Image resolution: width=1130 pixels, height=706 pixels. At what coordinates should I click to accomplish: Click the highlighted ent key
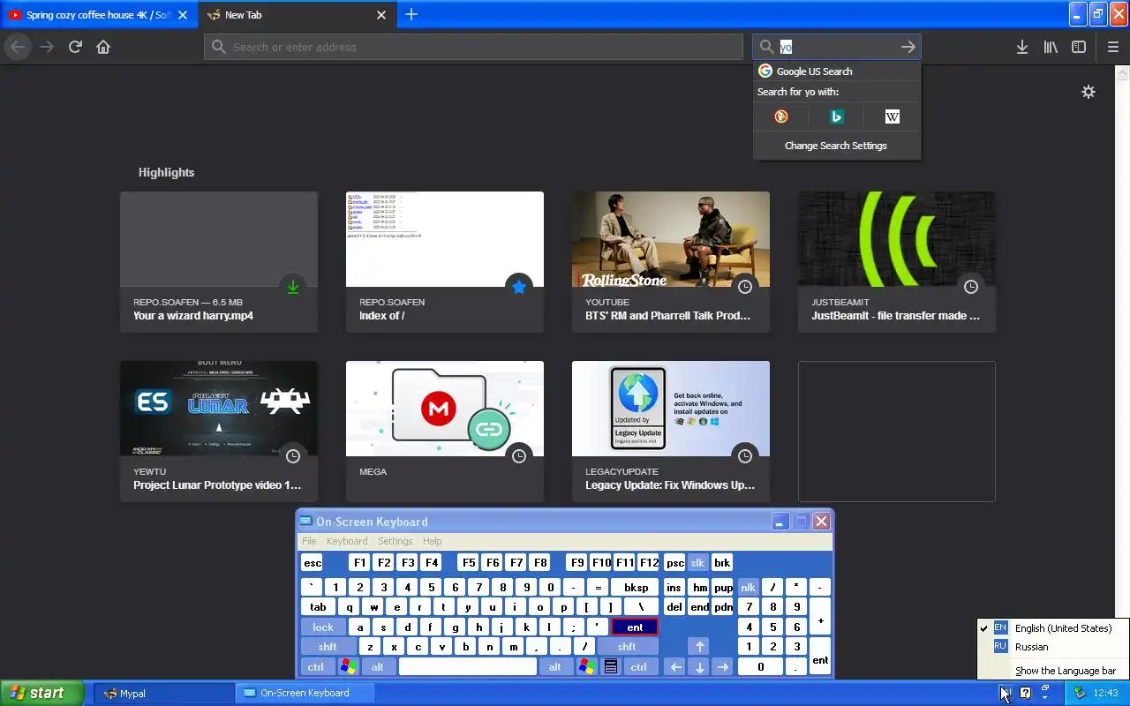tap(635, 627)
